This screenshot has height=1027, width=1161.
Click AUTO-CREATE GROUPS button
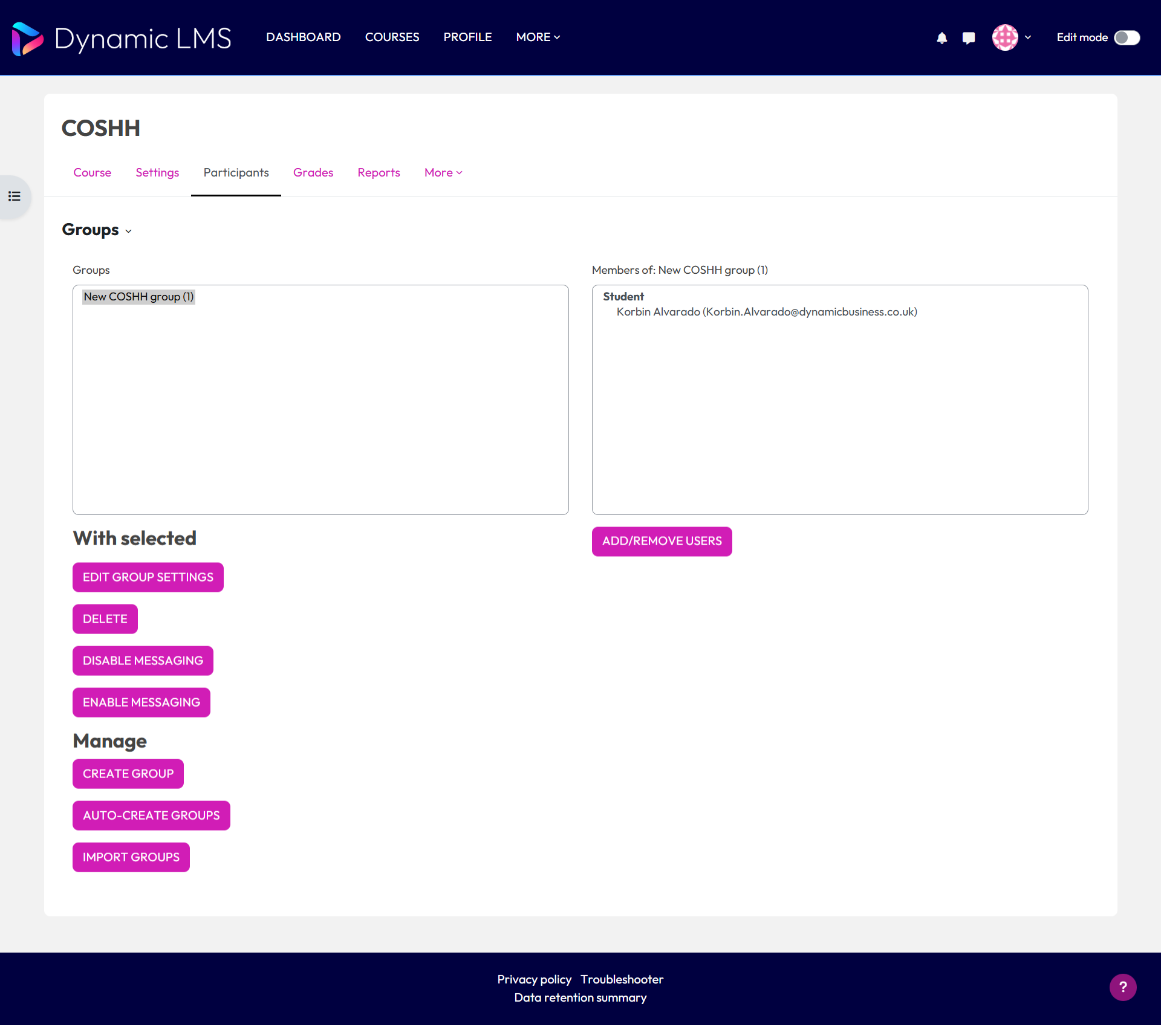tap(152, 817)
